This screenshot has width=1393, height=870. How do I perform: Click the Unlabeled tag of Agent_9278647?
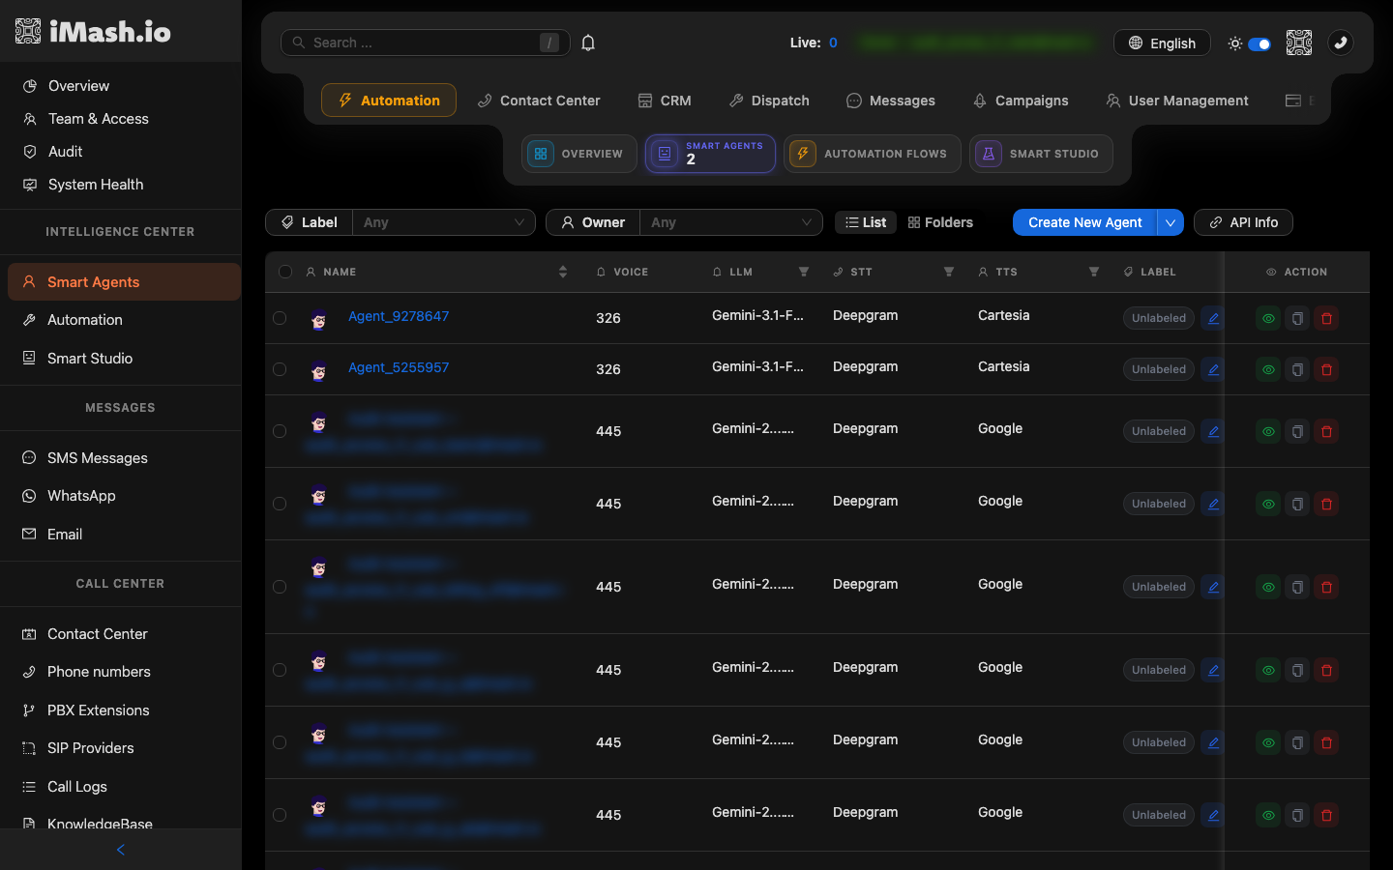[x=1159, y=318]
